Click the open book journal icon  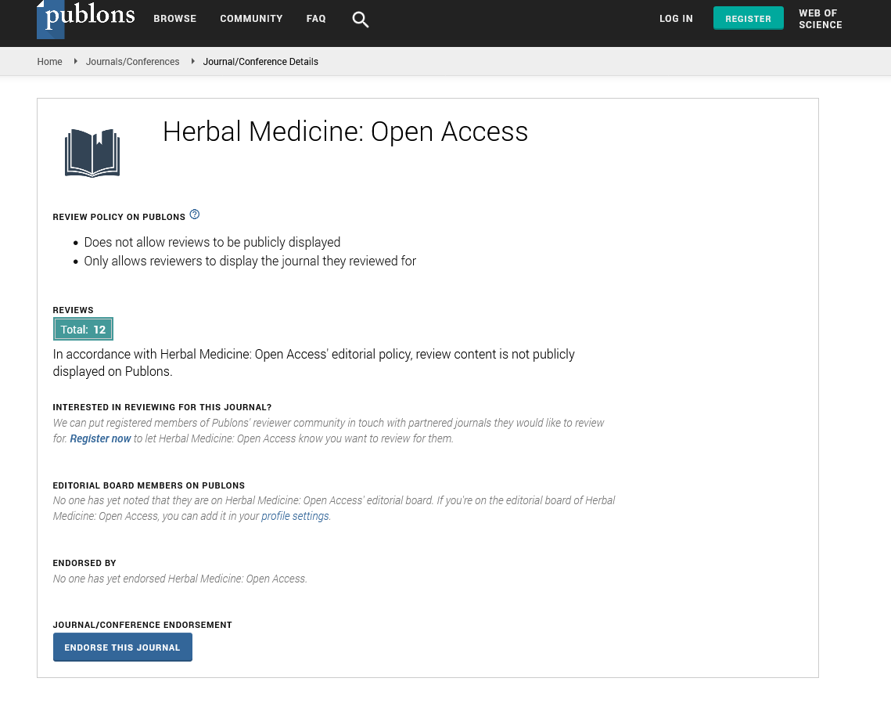92,153
